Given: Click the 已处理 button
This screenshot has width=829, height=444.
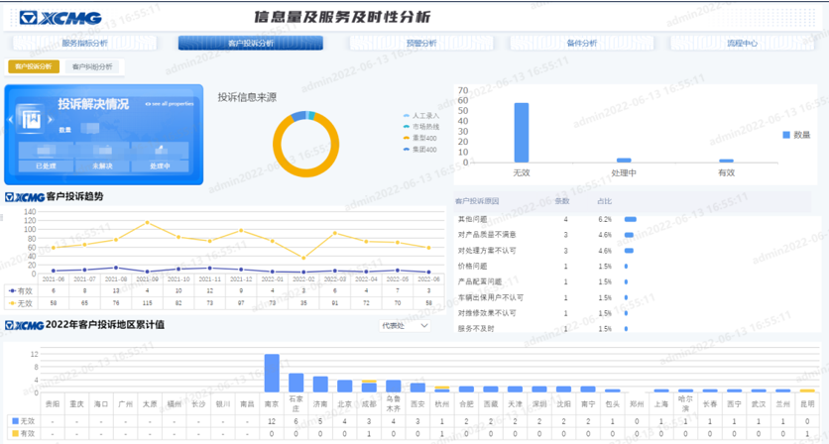Looking at the screenshot, I should pyautogui.click(x=46, y=166).
